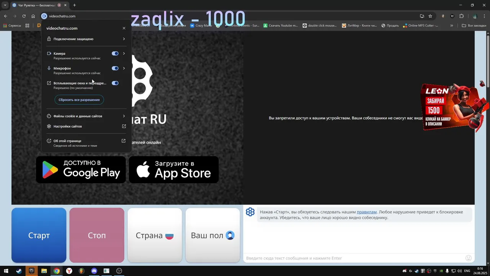Click the Chrome icon on the taskbar
490x276 pixels.
click(x=57, y=271)
